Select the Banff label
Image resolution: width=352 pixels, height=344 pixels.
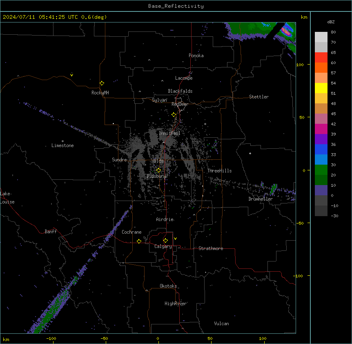(x=51, y=232)
